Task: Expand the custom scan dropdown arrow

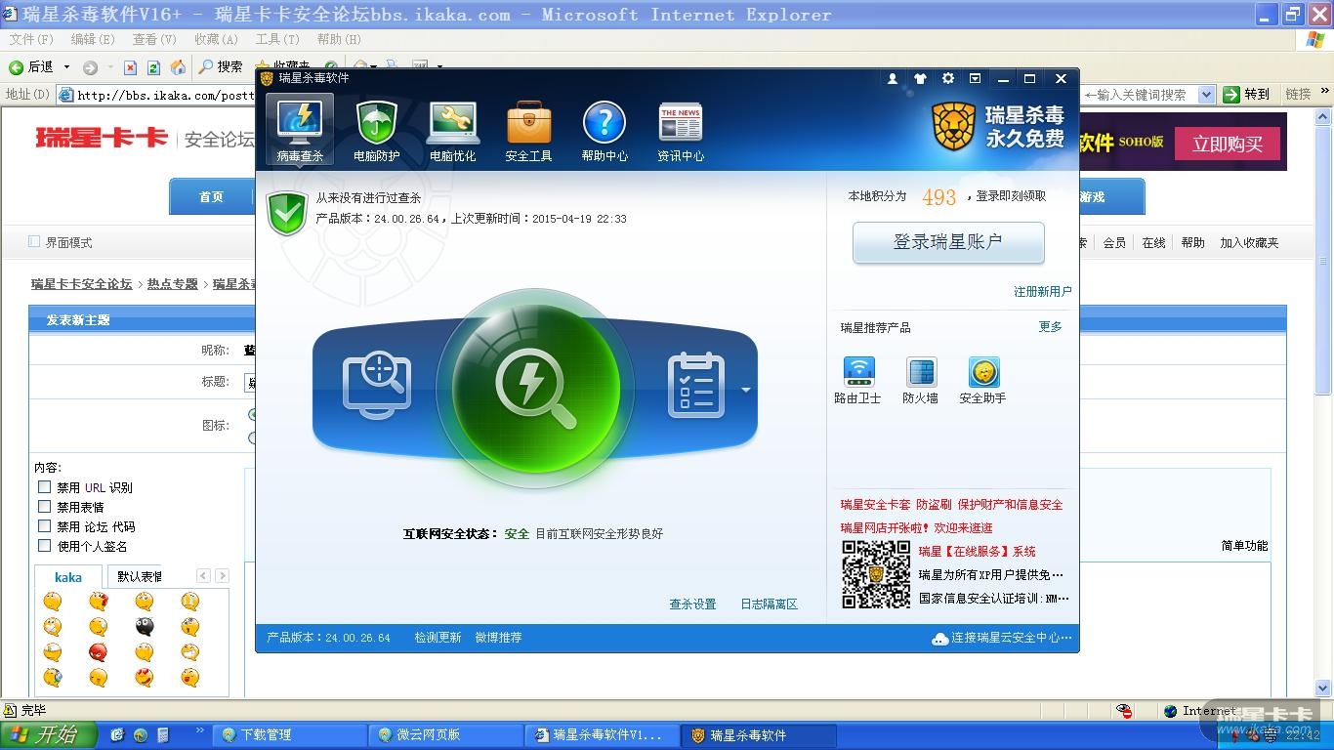Action: pyautogui.click(x=746, y=390)
